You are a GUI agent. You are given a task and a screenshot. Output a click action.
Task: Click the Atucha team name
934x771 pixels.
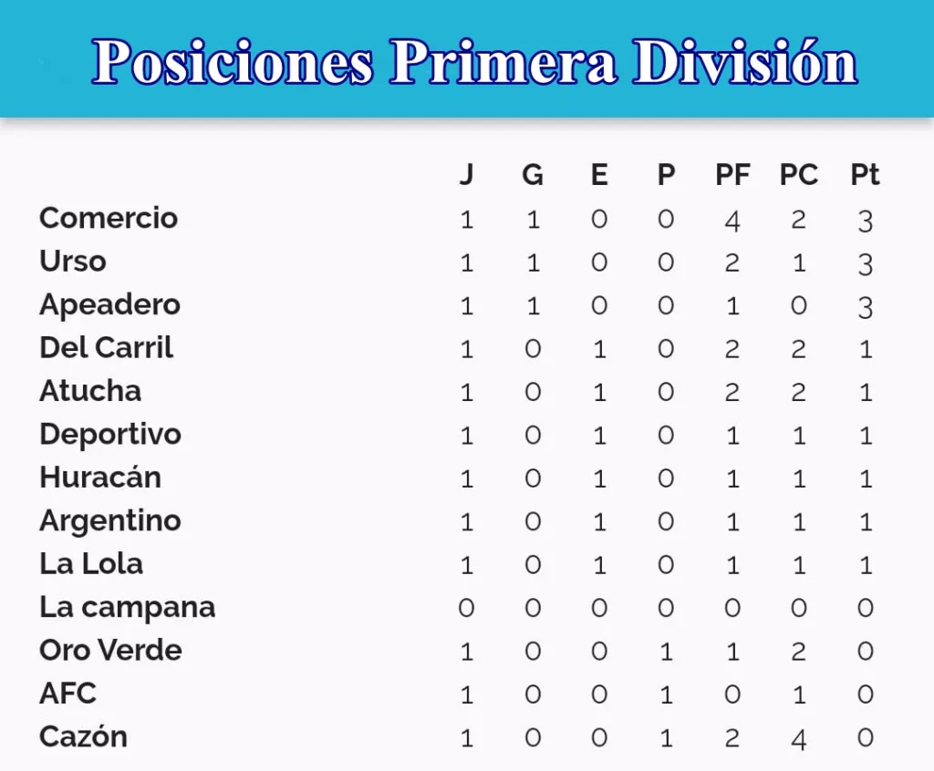click(90, 391)
